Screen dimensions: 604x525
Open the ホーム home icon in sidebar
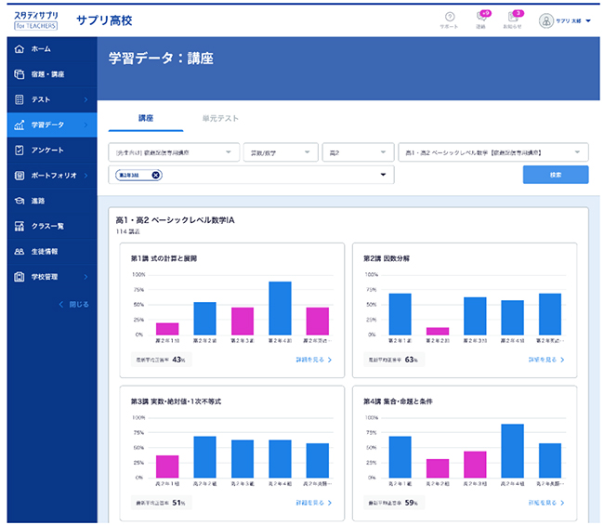[20, 48]
